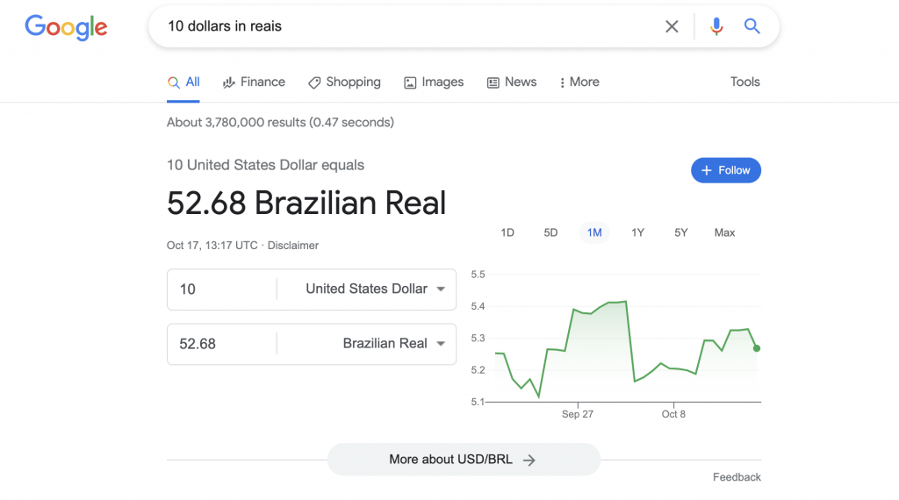Follow the USD/BRL currency pair
This screenshot has width=899, height=500.
726,170
